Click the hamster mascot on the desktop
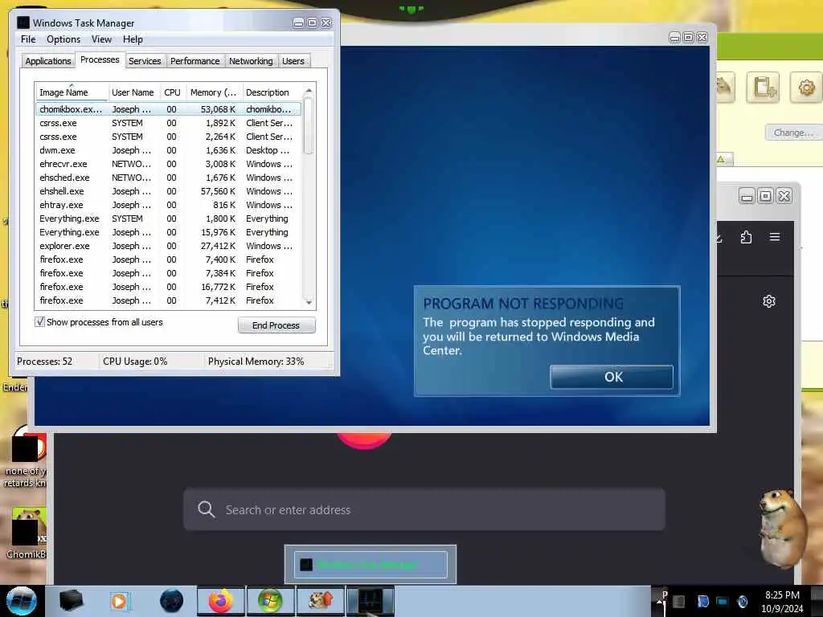Viewport: 823px width, 617px height. 781,528
